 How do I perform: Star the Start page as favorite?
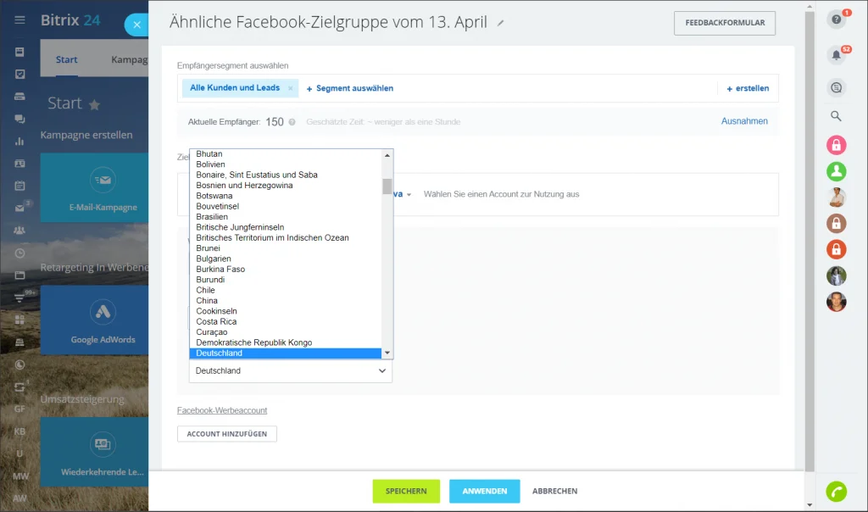(x=95, y=104)
